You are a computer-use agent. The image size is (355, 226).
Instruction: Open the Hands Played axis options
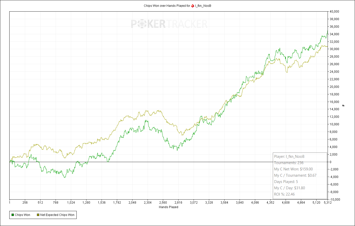pyautogui.click(x=168, y=207)
